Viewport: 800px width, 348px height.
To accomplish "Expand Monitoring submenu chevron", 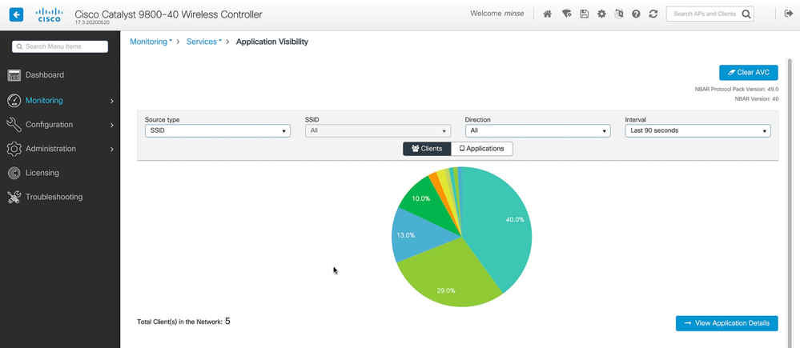I will pyautogui.click(x=112, y=101).
